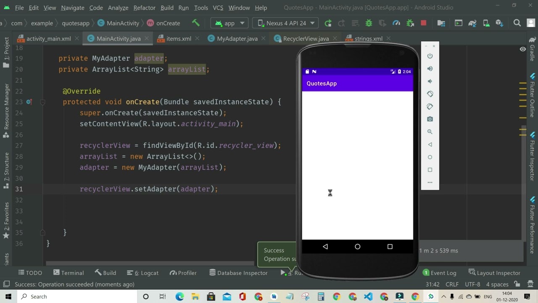Open the Refactor menu
The width and height of the screenshot is (538, 303).
pyautogui.click(x=144, y=8)
